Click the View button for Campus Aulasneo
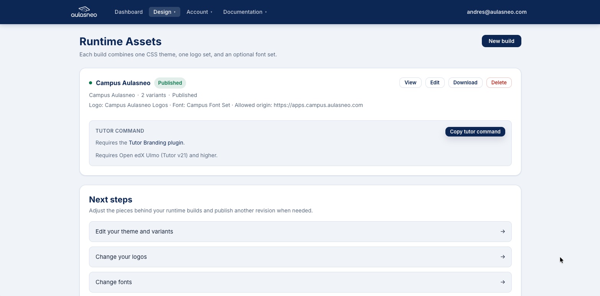 410,83
